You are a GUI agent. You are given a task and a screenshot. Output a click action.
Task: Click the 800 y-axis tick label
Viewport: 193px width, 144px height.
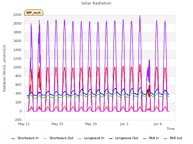click(x=18, y=76)
